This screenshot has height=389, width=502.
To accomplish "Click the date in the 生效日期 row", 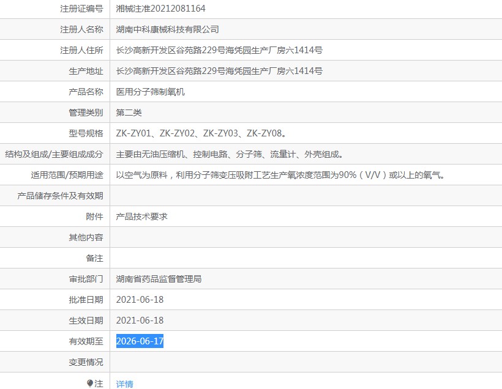I will point(140,320).
